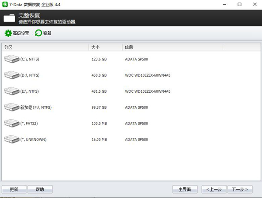Click the green refresh arrow icon
The width and height of the screenshot is (262, 198).
pyautogui.click(x=38, y=33)
